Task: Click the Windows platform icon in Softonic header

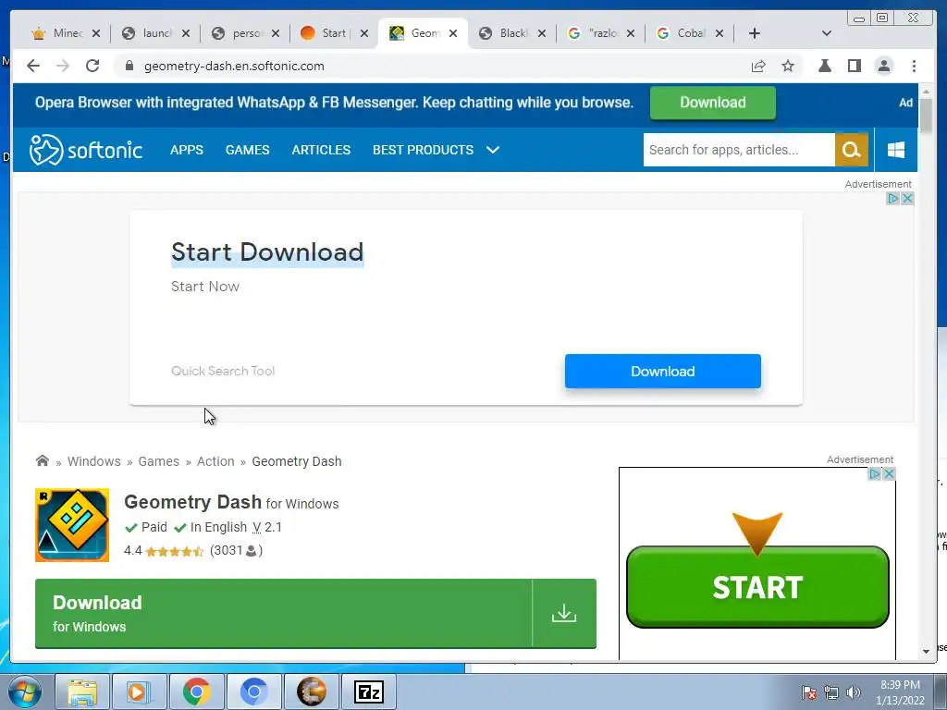Action: [896, 150]
